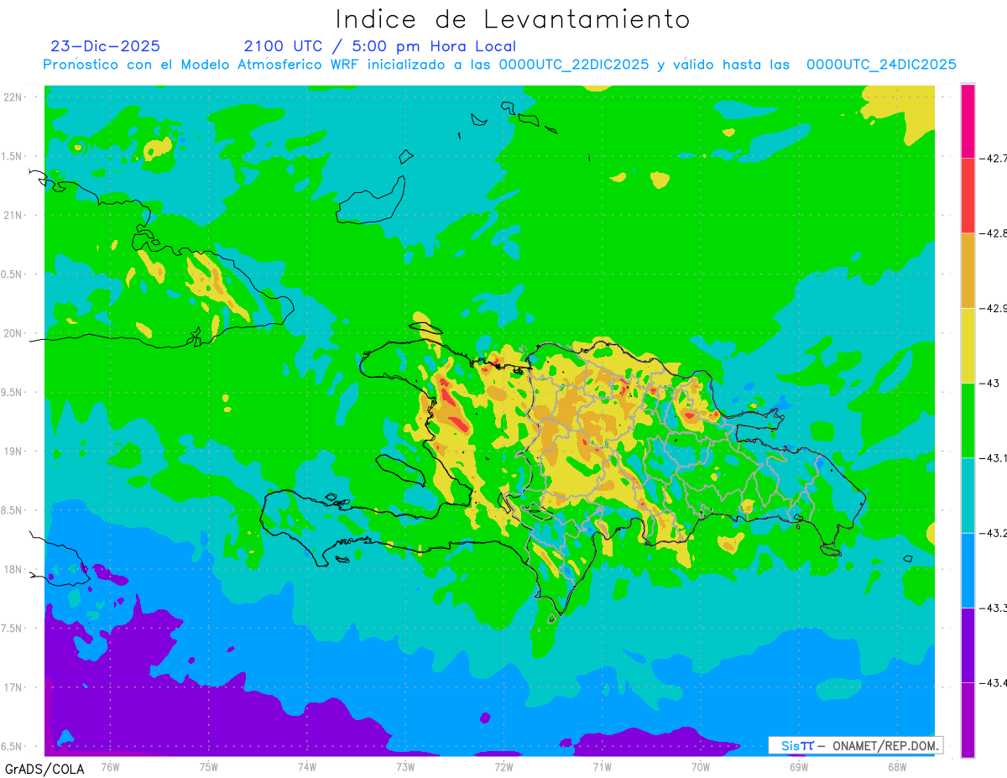Click the '22N' latitude label
Screen dimensions: 1007x778
pos(14,97)
